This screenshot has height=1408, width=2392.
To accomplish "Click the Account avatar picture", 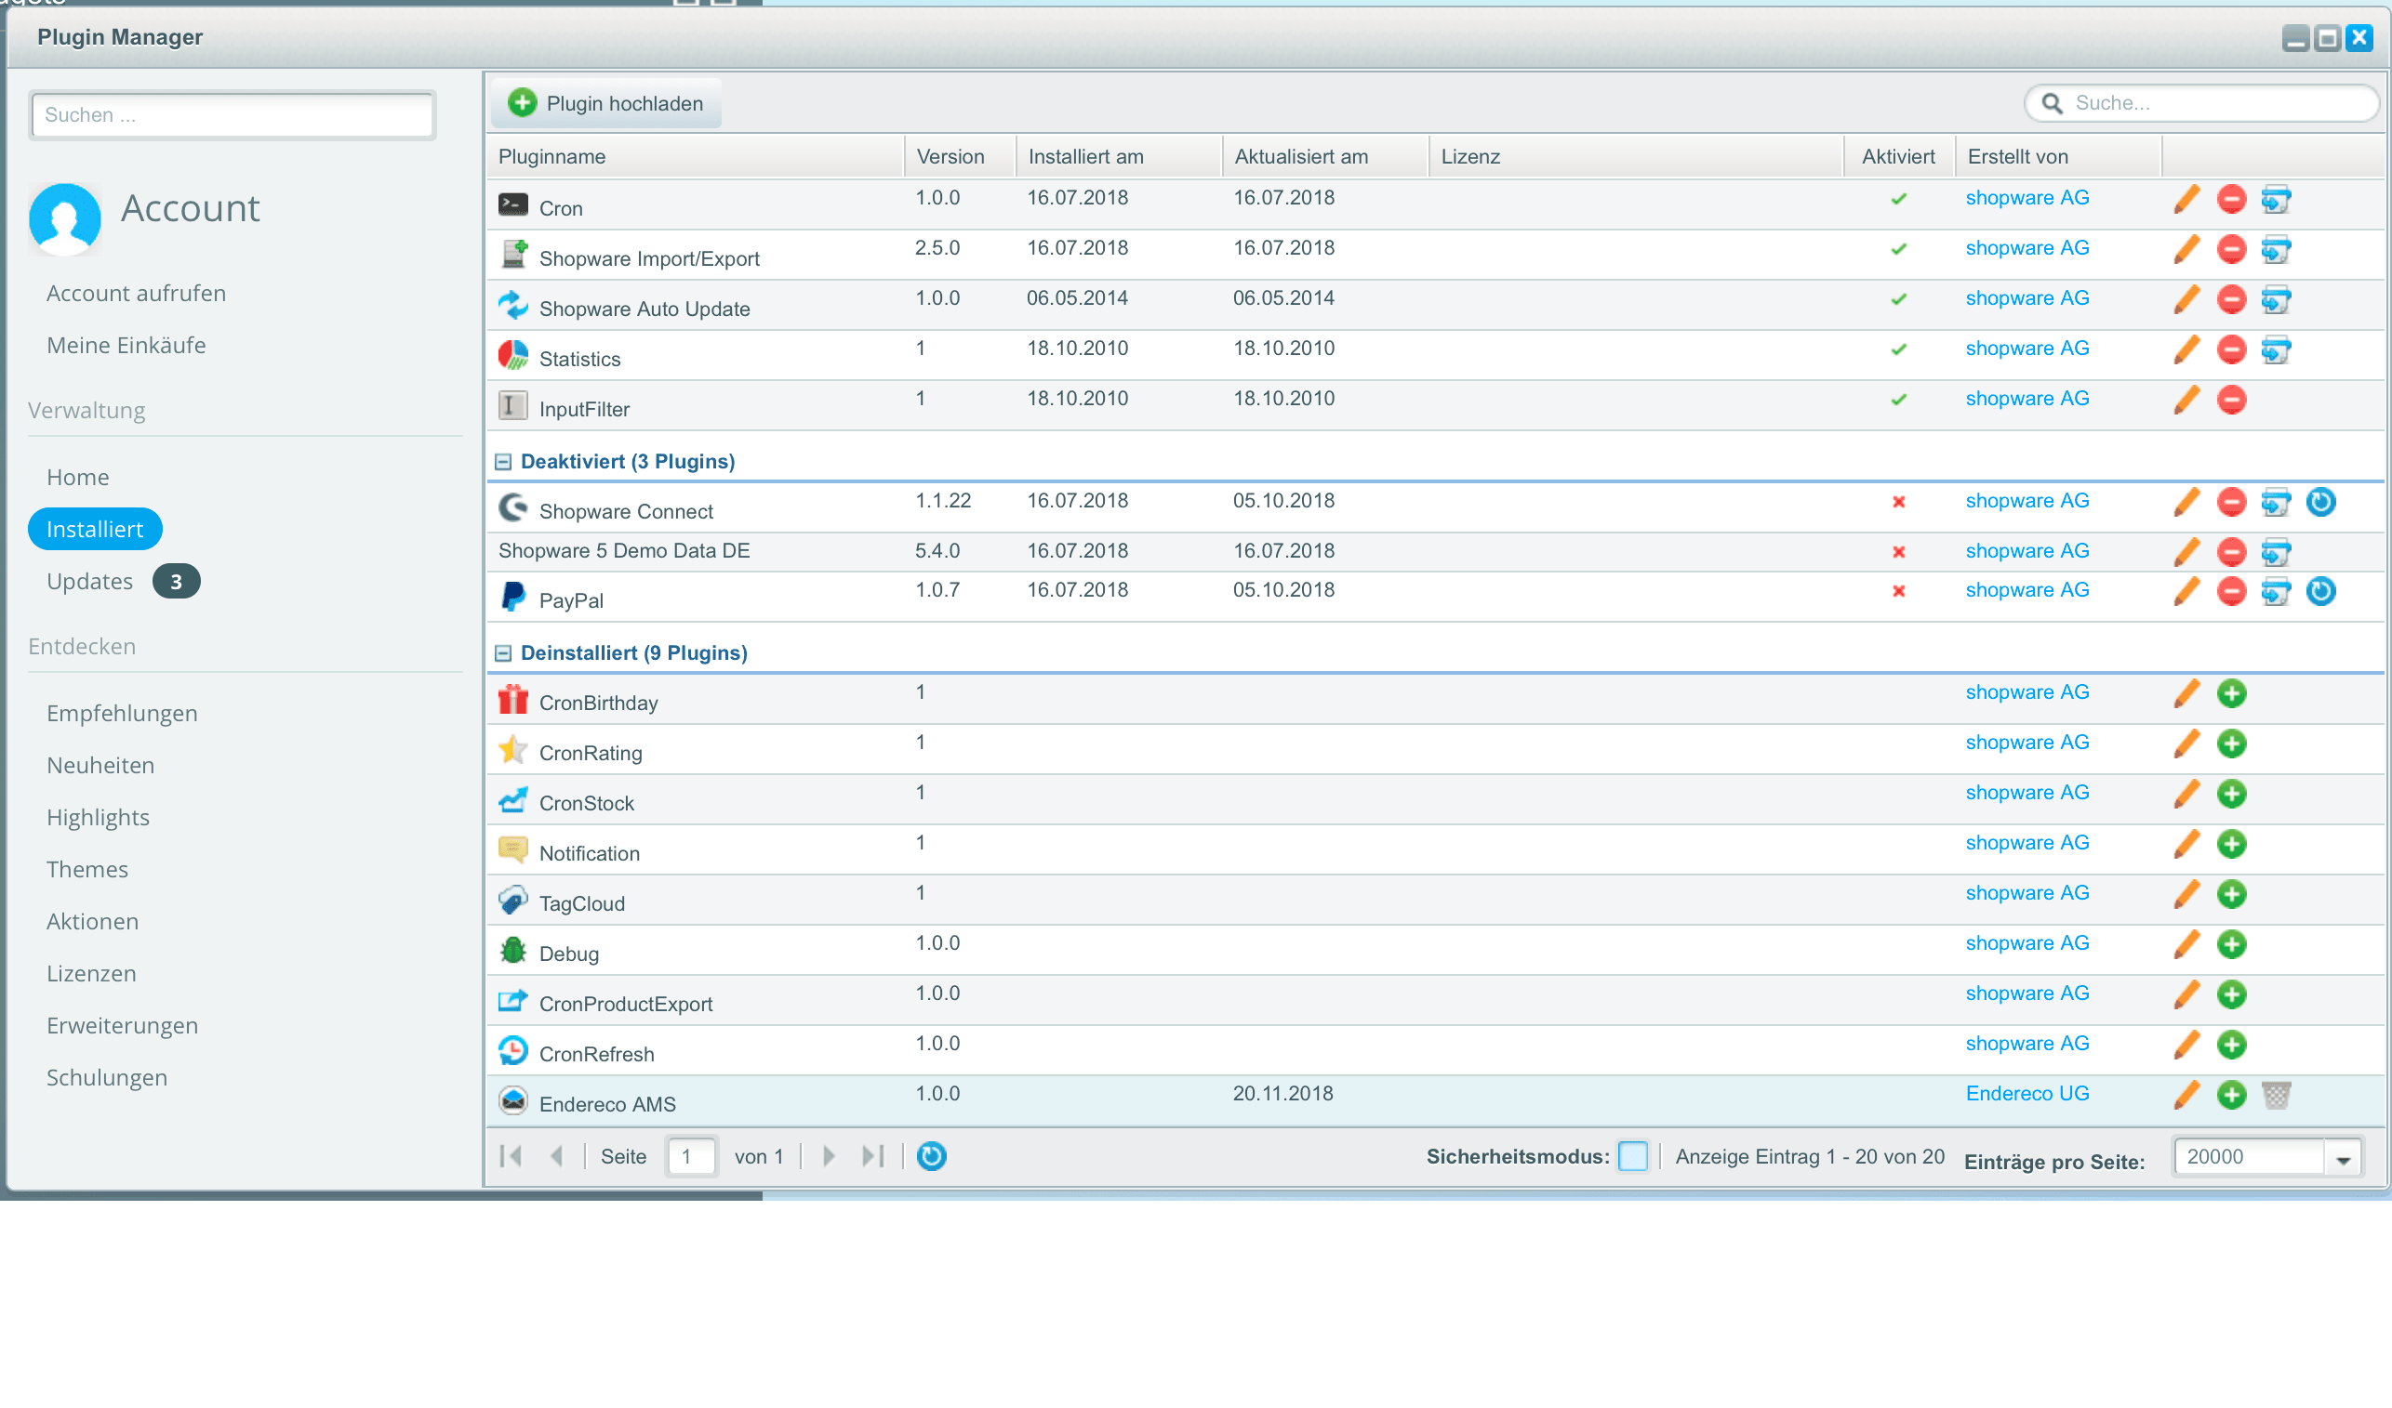I will point(64,218).
